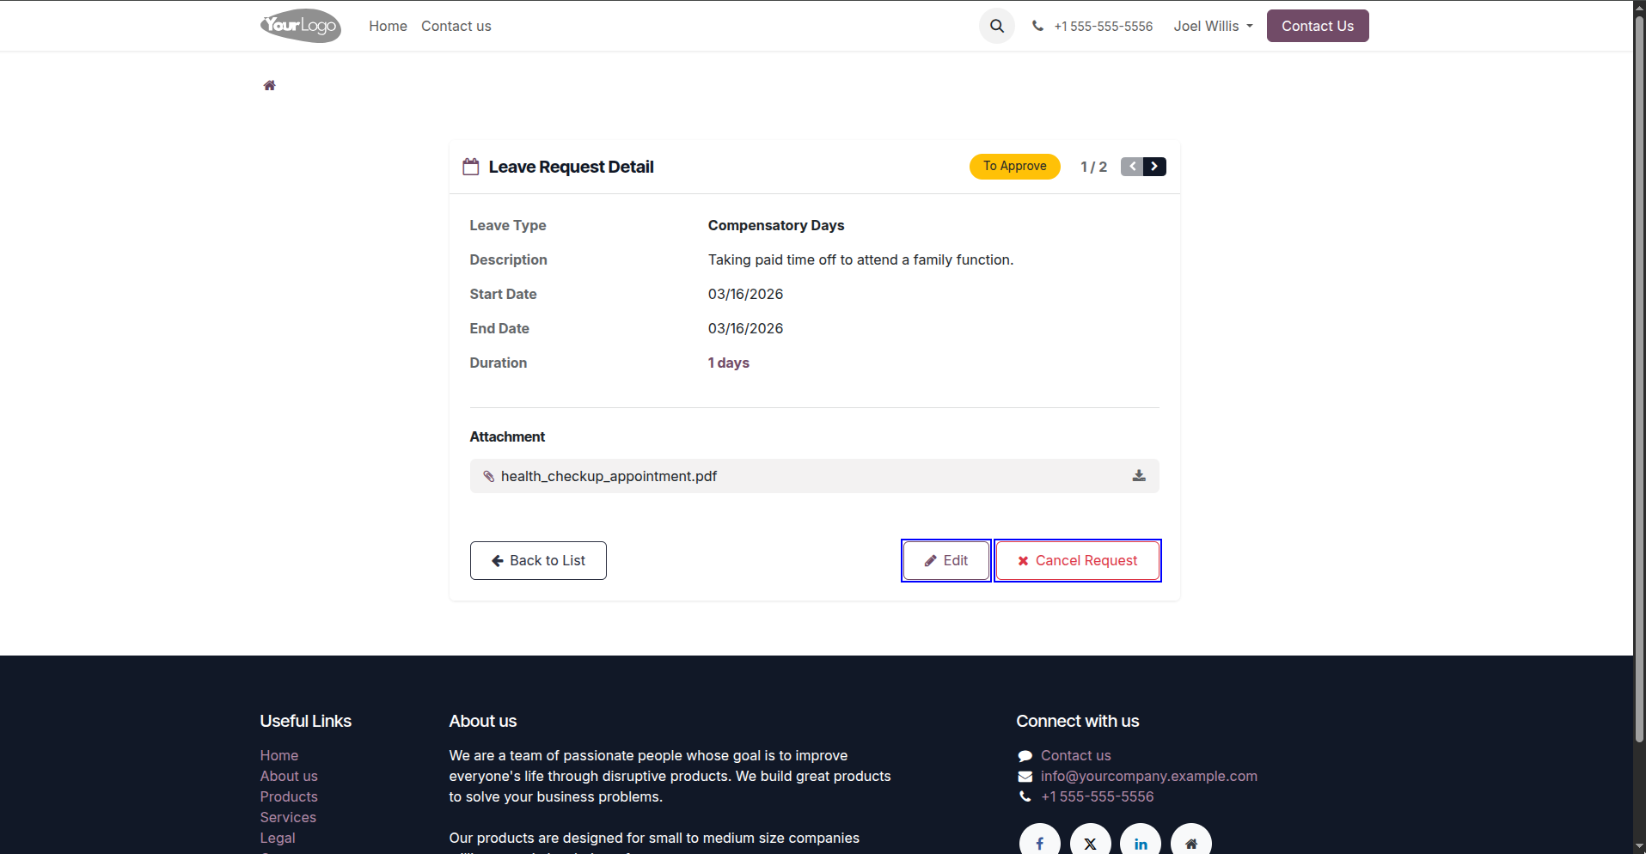Open the search magnifier icon
The width and height of the screenshot is (1646, 854).
[997, 26]
